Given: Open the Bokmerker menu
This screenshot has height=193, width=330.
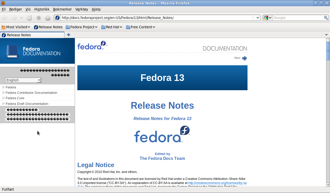Looking at the screenshot, I should tap(62, 9).
